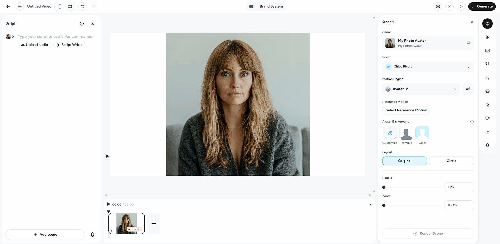Select the Circle layout option
Viewport: 500px width, 244px height.
pyautogui.click(x=451, y=161)
